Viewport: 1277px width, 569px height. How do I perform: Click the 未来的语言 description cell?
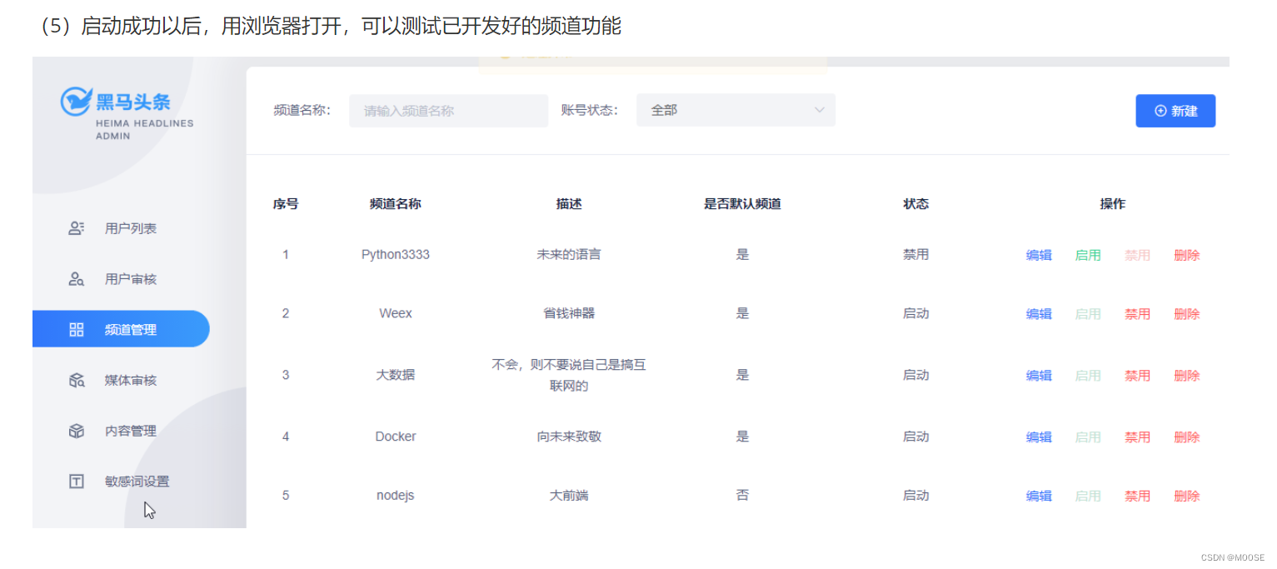pos(569,255)
